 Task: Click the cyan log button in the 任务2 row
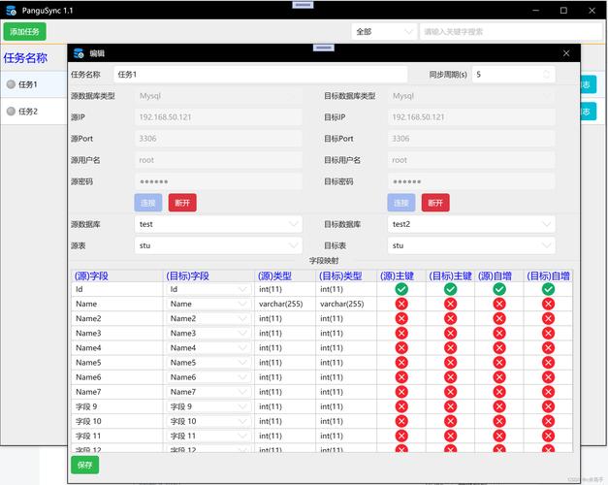[588, 112]
